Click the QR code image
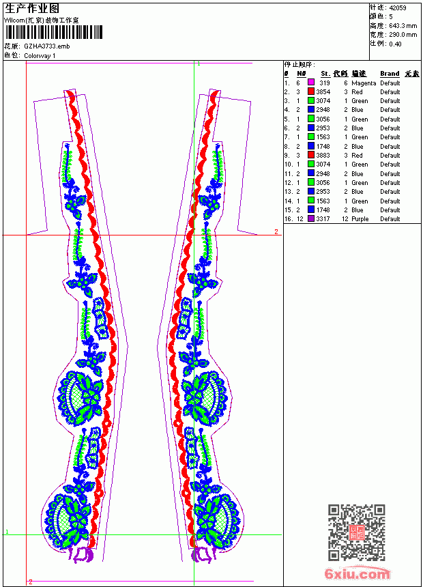This screenshot has height=587, width=423. [357, 532]
